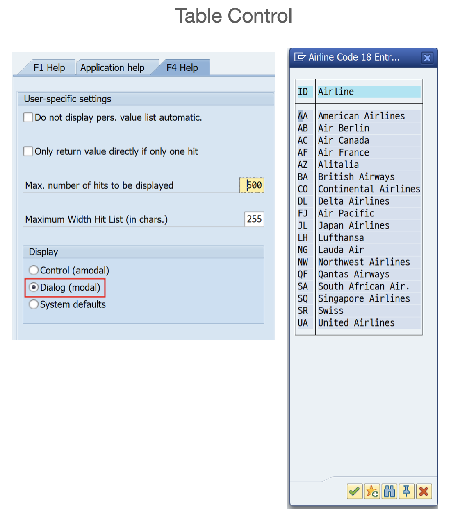
Task: Click the SQ airline code
Action: [303, 299]
